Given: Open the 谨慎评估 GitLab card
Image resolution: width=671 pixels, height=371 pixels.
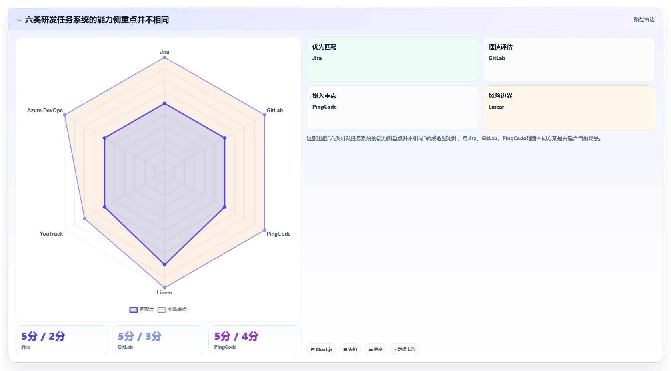Looking at the screenshot, I should click(569, 59).
